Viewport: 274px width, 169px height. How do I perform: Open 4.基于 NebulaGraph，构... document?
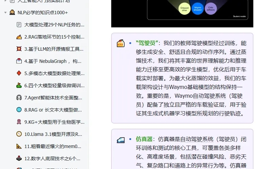tap(53, 61)
